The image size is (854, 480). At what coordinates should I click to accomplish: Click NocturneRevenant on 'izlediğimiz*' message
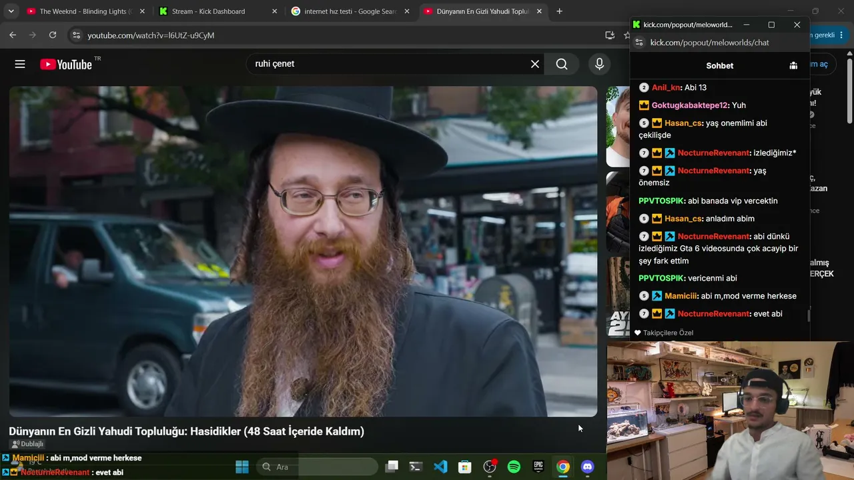click(x=713, y=153)
